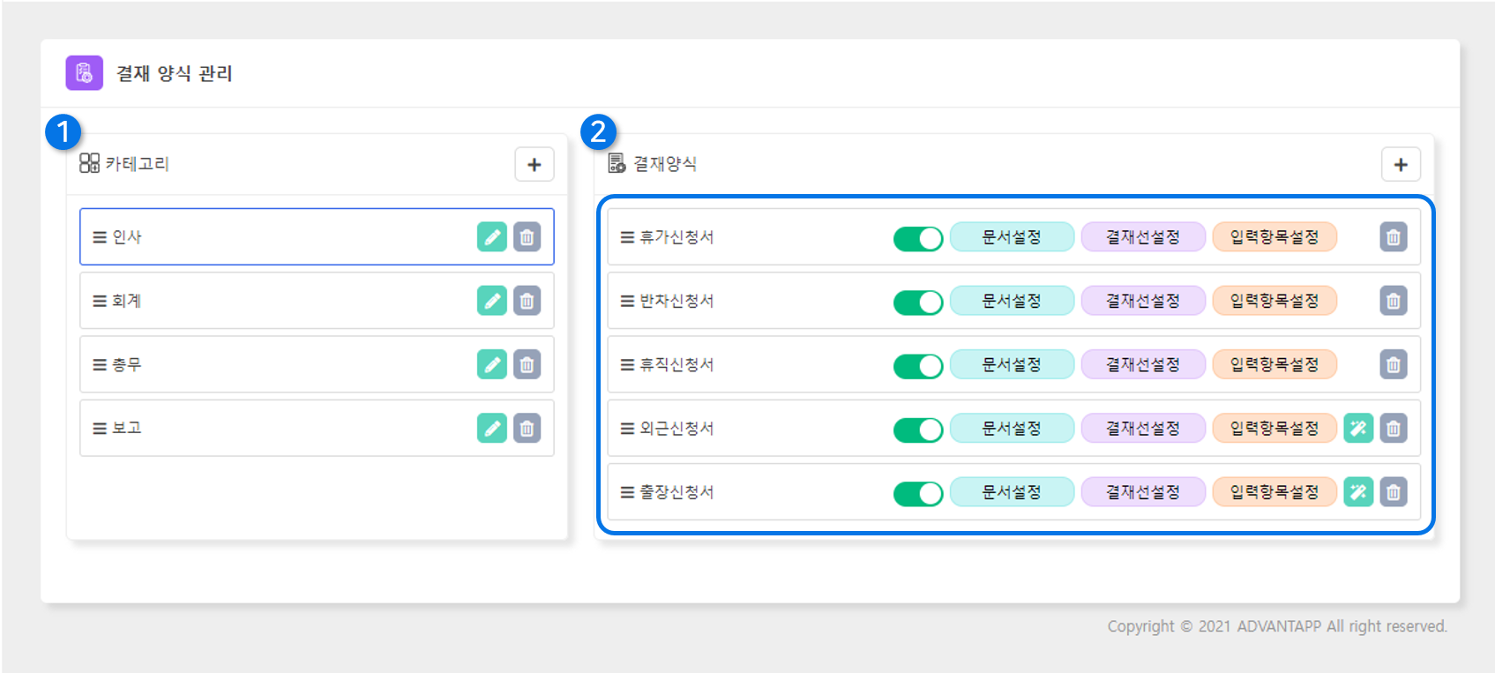Open 입력항목설정 for 휴직신청서
Screen dimensions: 1495x673
pos(1274,364)
